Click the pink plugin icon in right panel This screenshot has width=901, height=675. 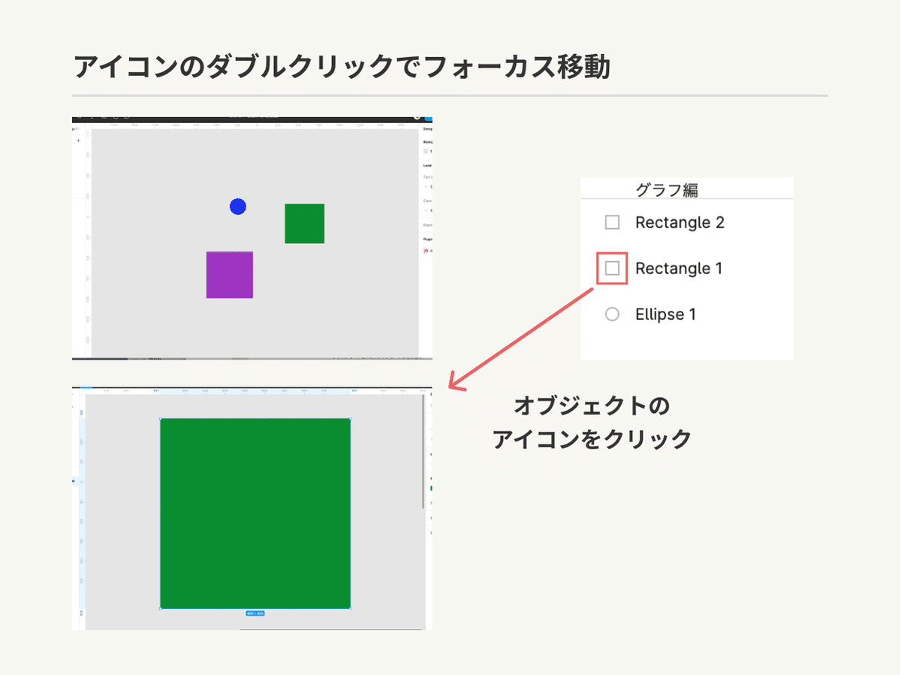tap(426, 251)
